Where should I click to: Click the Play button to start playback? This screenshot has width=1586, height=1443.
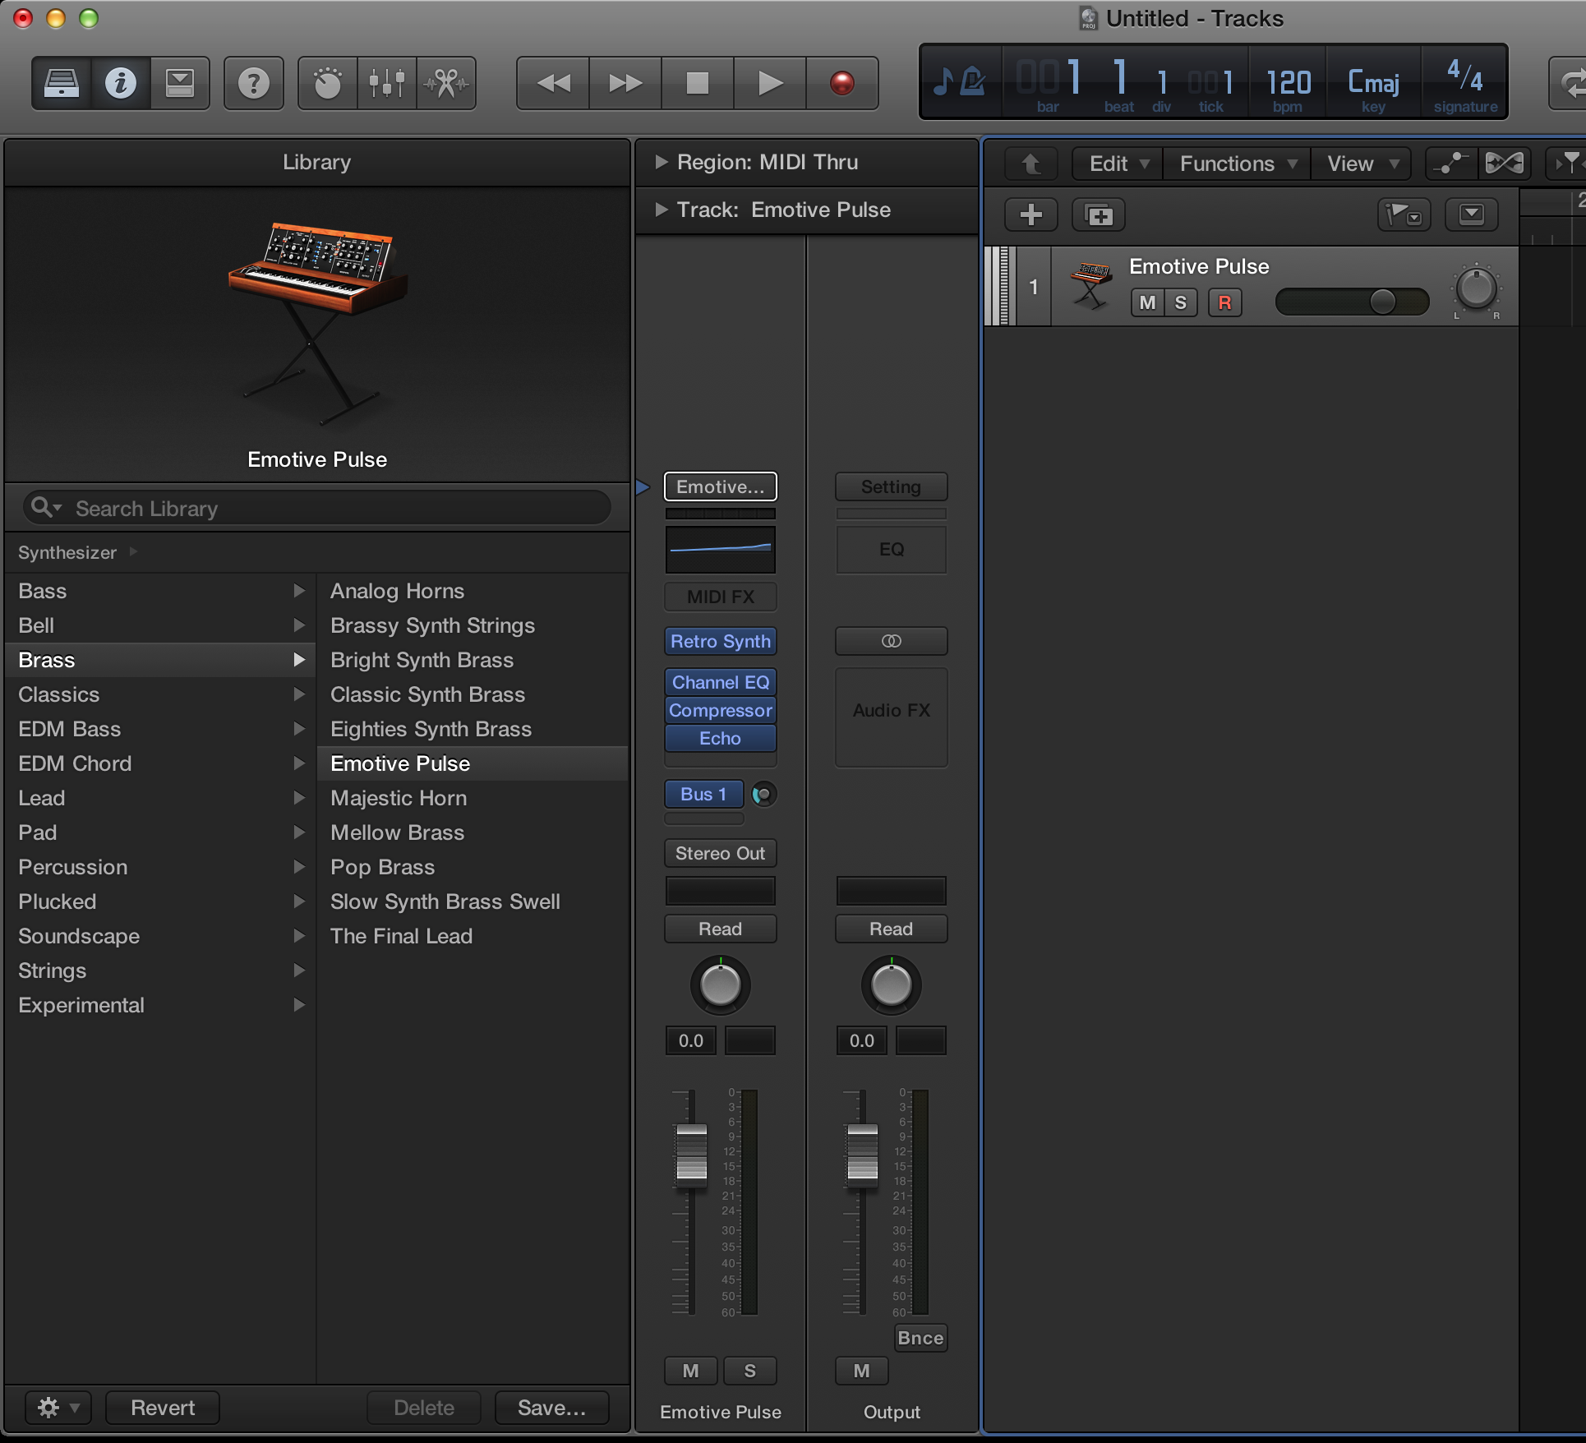pyautogui.click(x=769, y=81)
